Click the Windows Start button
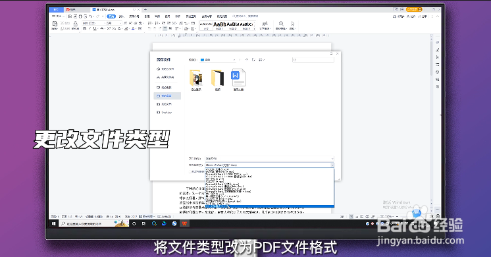Viewport: 491px width, 257px height. point(54,223)
